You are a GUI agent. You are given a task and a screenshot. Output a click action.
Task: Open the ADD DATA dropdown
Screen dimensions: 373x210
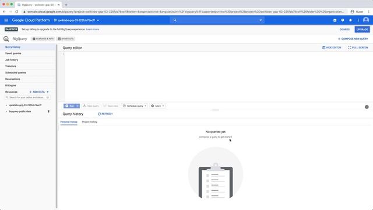(39, 92)
